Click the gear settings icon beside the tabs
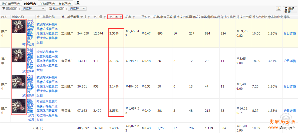298x133 pixels. click(x=78, y=2)
